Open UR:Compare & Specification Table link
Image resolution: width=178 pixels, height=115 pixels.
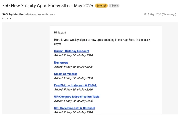click(77, 97)
